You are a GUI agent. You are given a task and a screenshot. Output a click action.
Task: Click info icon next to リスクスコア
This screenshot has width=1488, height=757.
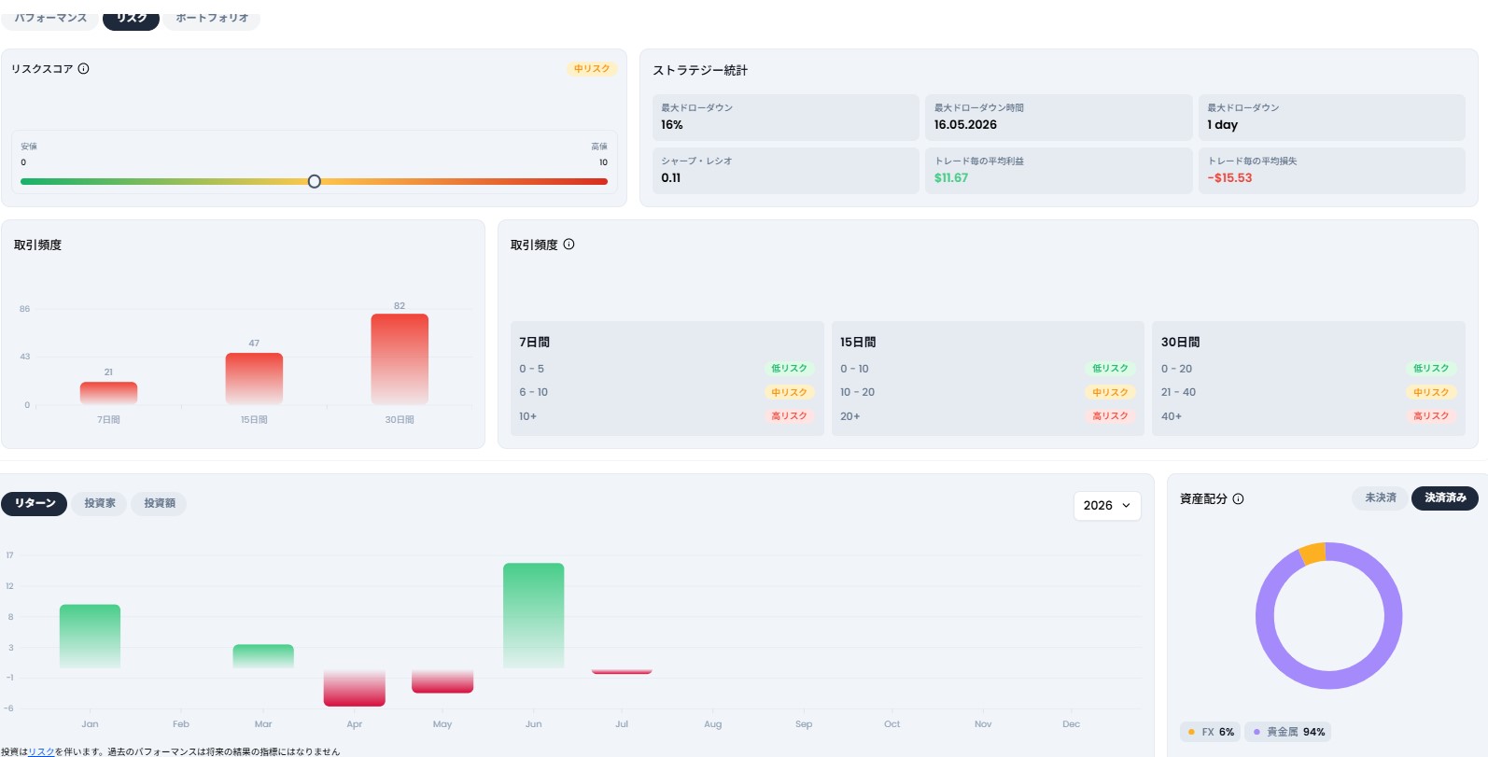click(x=83, y=68)
